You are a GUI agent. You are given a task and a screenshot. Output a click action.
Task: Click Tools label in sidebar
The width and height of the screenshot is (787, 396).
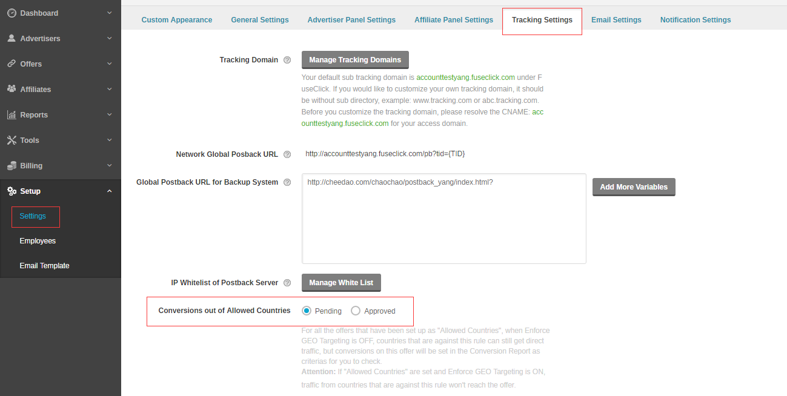point(30,140)
